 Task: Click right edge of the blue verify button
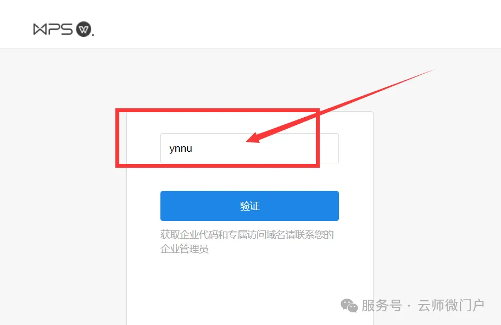[336, 206]
